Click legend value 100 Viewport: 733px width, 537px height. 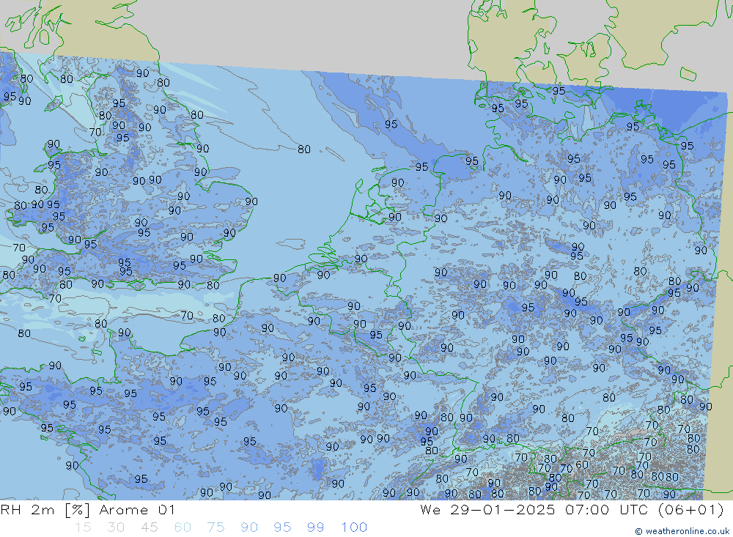[x=354, y=527]
